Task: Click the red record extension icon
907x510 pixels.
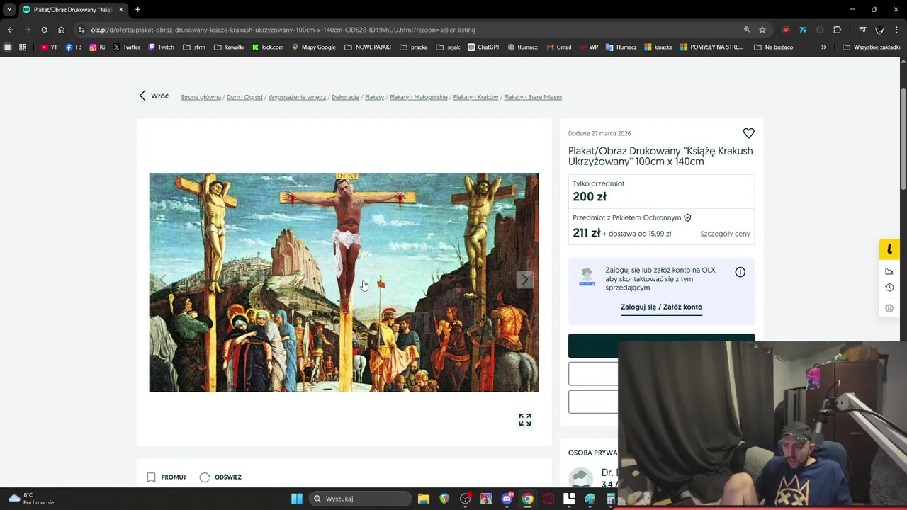Action: (x=786, y=30)
